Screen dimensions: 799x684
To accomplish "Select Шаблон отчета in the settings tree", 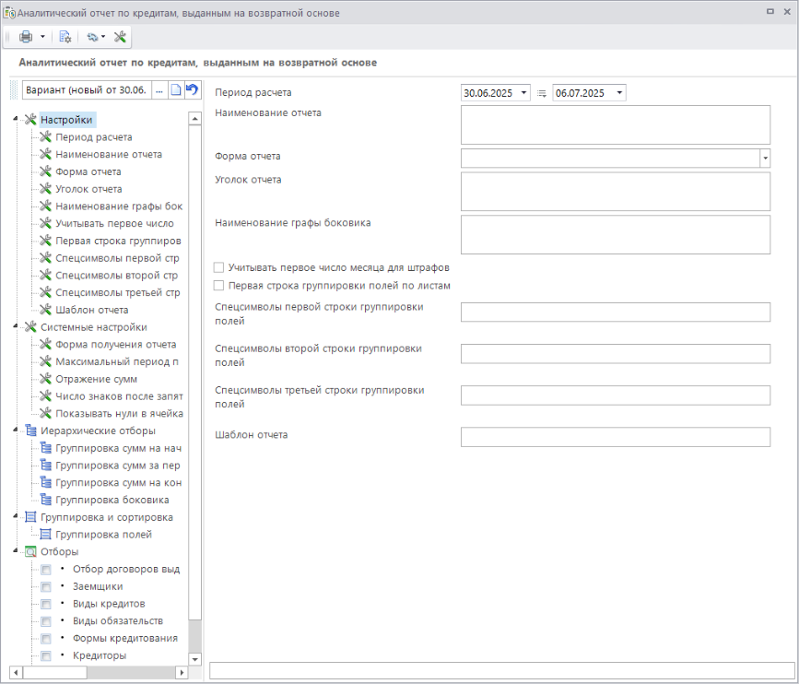I will pos(91,310).
